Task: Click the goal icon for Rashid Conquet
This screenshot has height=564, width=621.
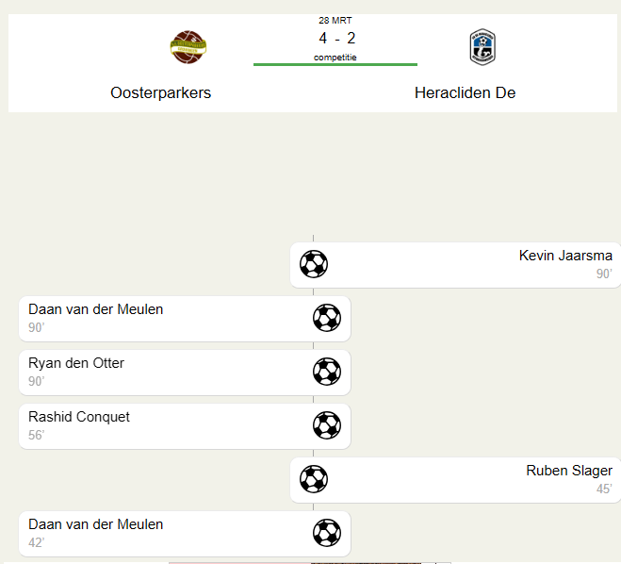Action: click(327, 425)
